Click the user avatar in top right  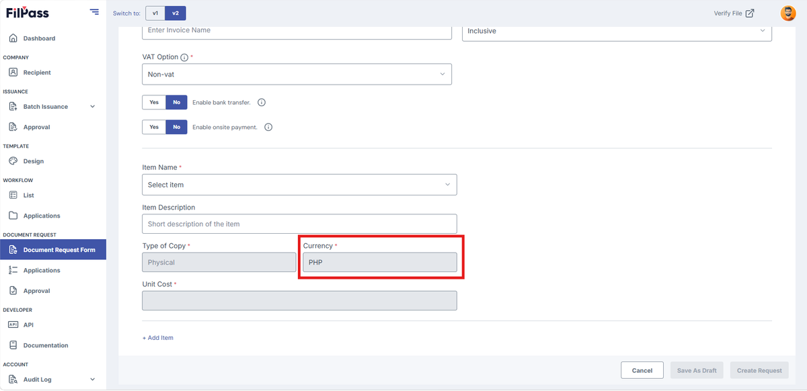click(x=787, y=13)
